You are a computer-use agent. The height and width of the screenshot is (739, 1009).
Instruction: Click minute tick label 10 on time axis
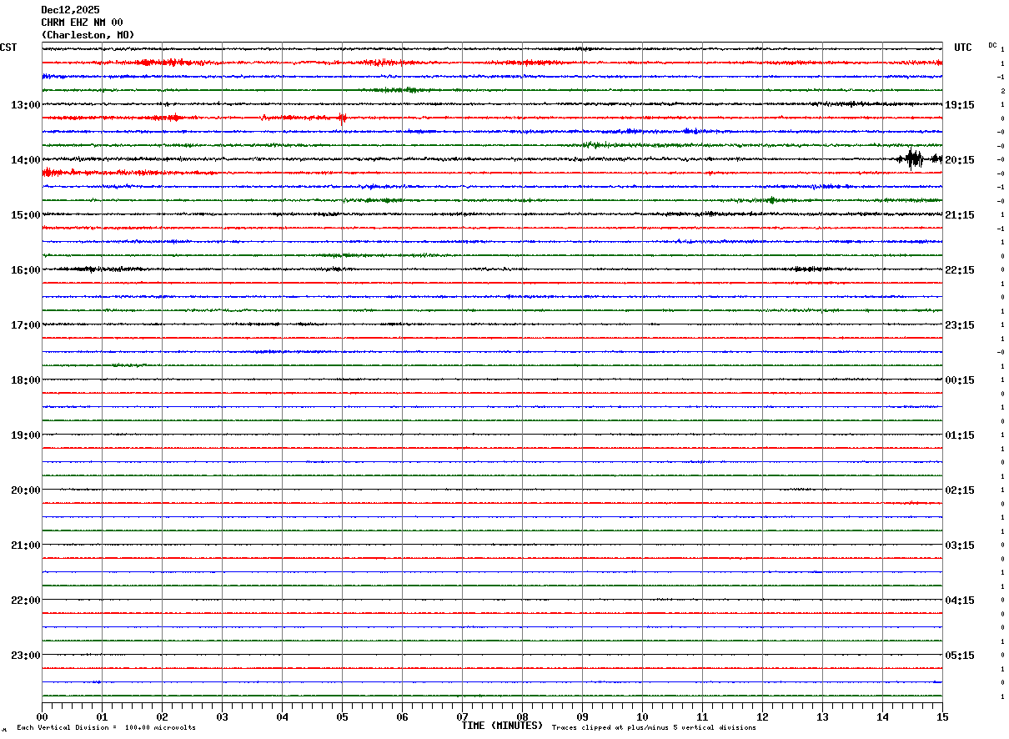click(x=642, y=716)
